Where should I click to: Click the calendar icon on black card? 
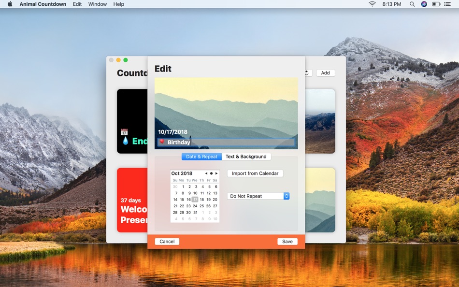(x=124, y=132)
